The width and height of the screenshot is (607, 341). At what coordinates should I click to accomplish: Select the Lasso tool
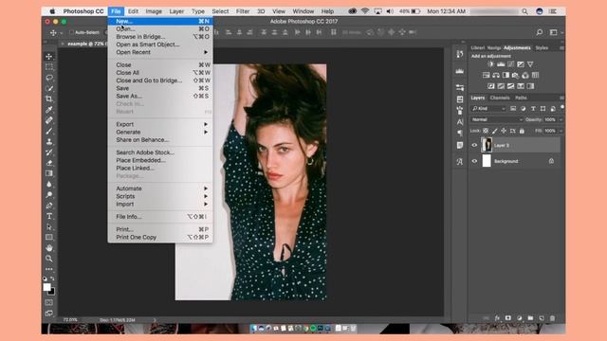49,78
